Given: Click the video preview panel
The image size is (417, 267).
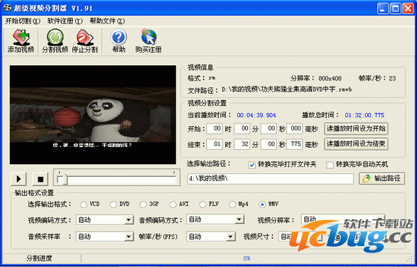Looking at the screenshot, I should click(x=93, y=114).
